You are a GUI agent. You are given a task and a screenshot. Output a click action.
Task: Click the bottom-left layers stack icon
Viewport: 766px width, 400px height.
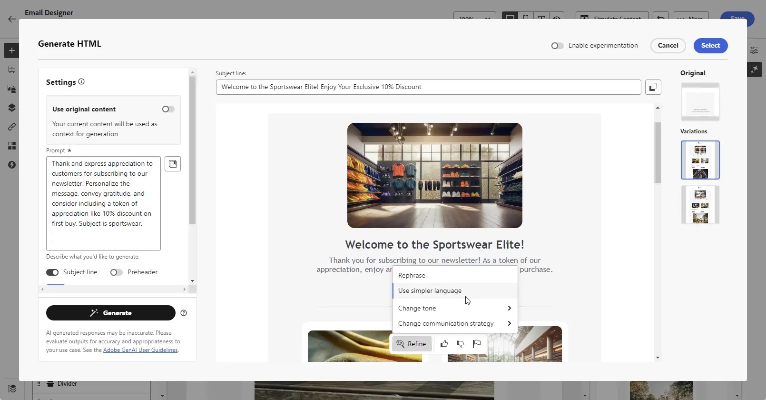point(12,389)
